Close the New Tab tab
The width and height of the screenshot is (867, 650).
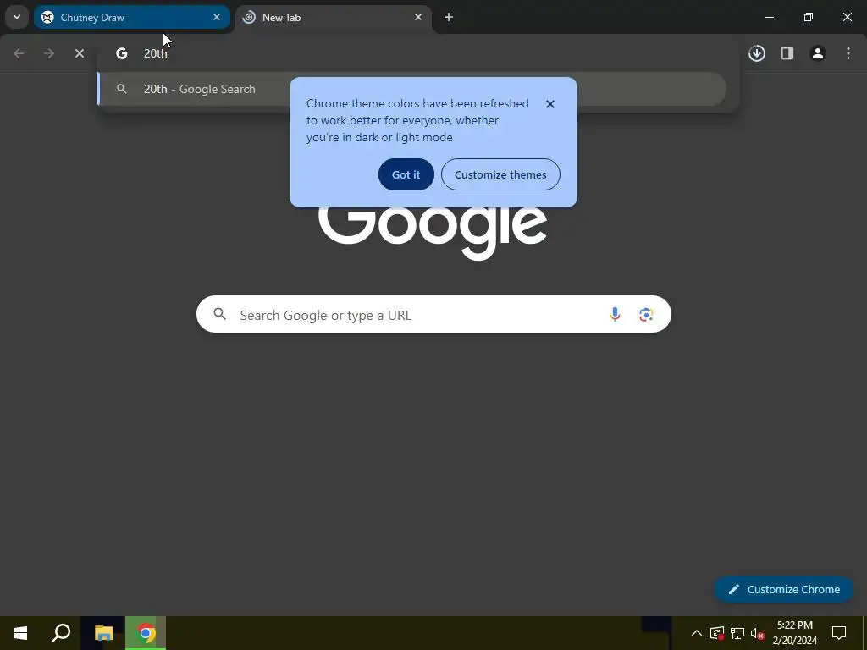click(418, 17)
